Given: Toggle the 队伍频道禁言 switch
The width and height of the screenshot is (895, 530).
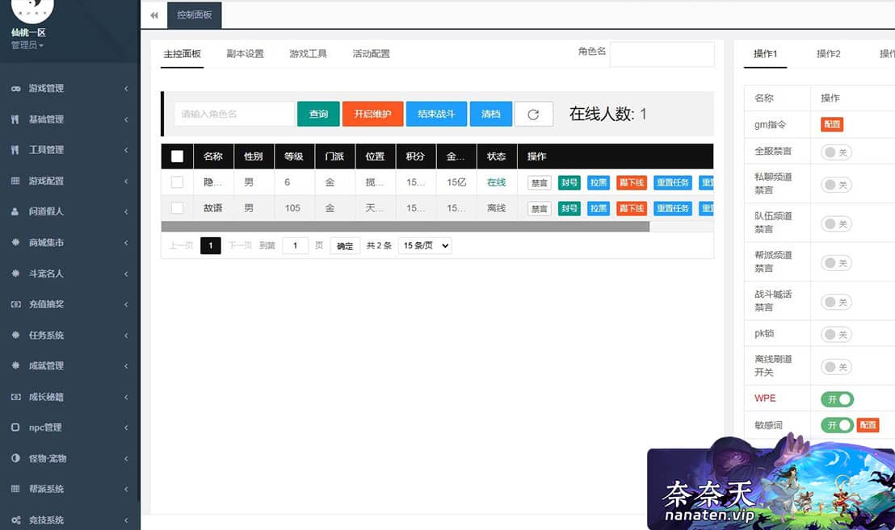Looking at the screenshot, I should (836, 223).
